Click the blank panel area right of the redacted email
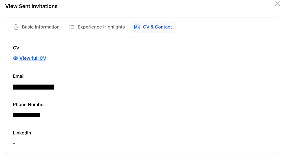The image size is (283, 161). pos(164,87)
